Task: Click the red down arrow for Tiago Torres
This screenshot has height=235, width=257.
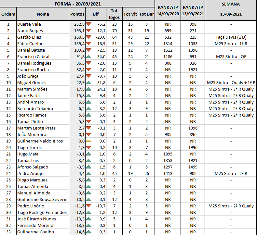Action: (x=88, y=147)
